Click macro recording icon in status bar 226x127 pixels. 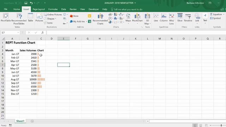click(10, 126)
